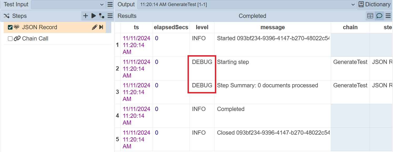
Task: Uncheck the JSON Record step checkbox
Action: click(x=10, y=27)
